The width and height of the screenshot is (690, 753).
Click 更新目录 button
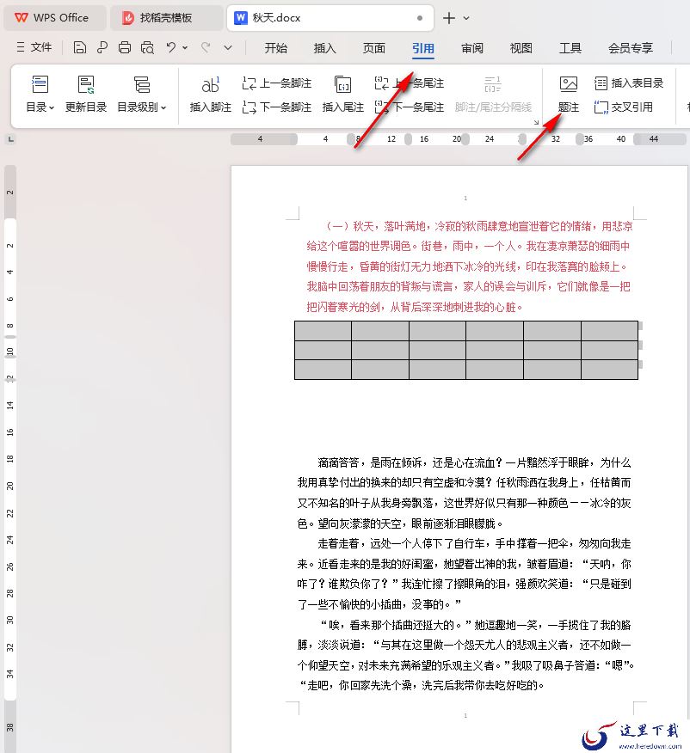coord(86,95)
